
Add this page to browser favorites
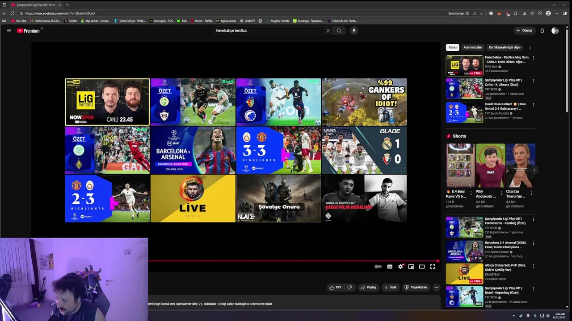tap(481, 13)
